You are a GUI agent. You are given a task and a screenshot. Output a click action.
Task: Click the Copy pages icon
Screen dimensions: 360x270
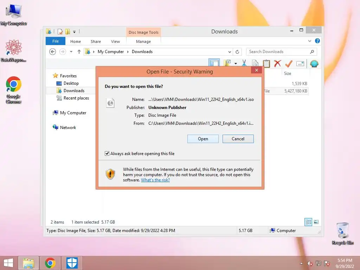255,63
